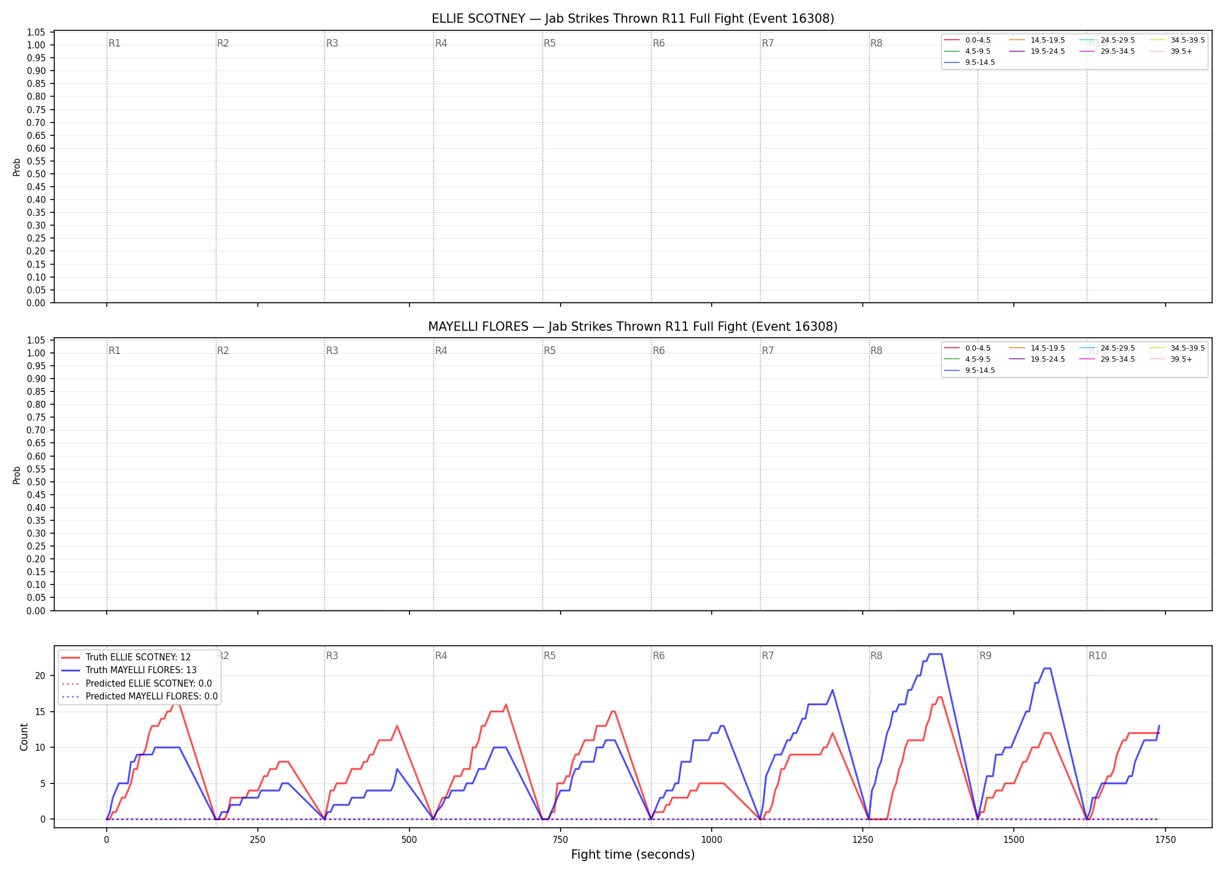The height and width of the screenshot is (875, 1225).
Task: Click the 'Prob' label of the MAYELLI FLORES chart
Action: (x=17, y=475)
